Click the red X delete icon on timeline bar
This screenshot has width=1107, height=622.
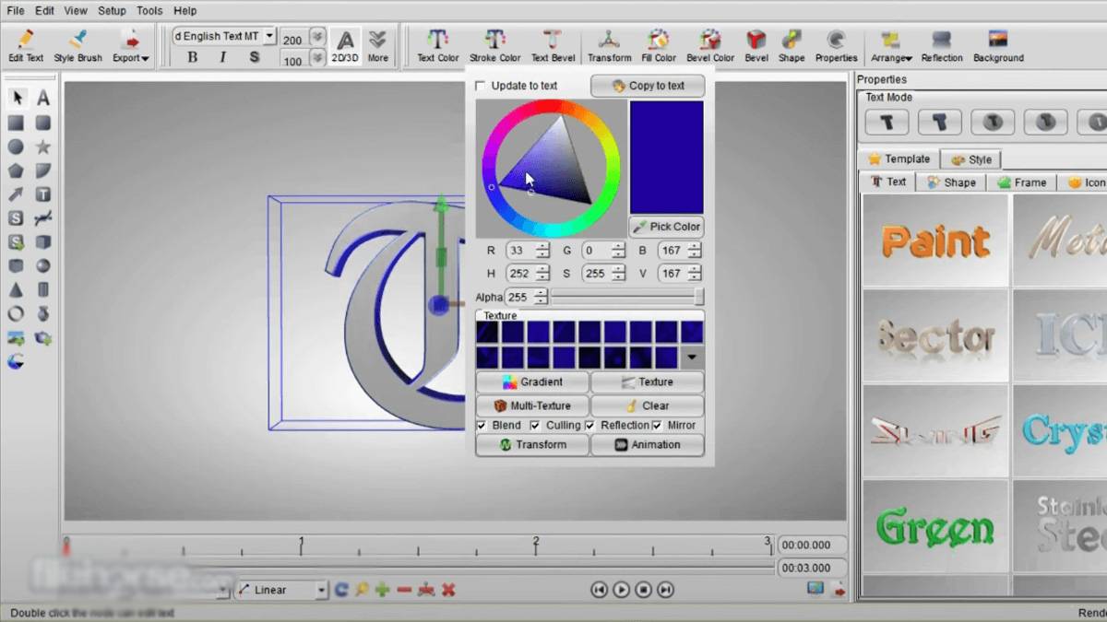[x=448, y=590]
